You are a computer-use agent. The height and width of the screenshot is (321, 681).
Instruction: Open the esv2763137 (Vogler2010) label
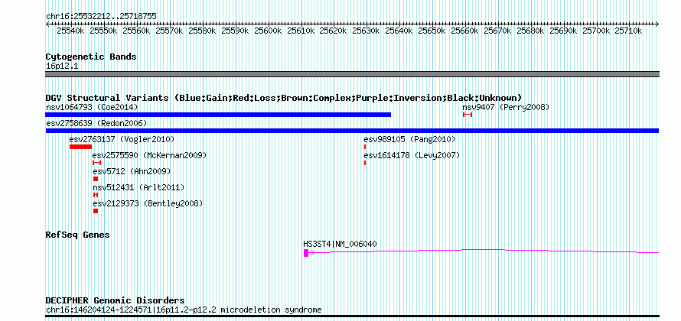click(122, 139)
